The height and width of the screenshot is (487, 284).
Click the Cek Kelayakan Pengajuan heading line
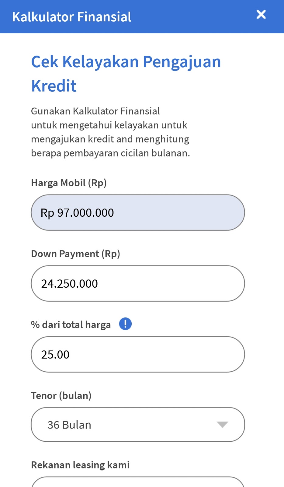[126, 62]
